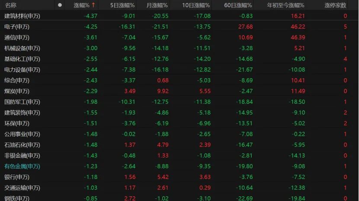Select 钢铁(申万) sector
Image resolution: width=359 pixels, height=201 pixels.
pyautogui.click(x=17, y=198)
